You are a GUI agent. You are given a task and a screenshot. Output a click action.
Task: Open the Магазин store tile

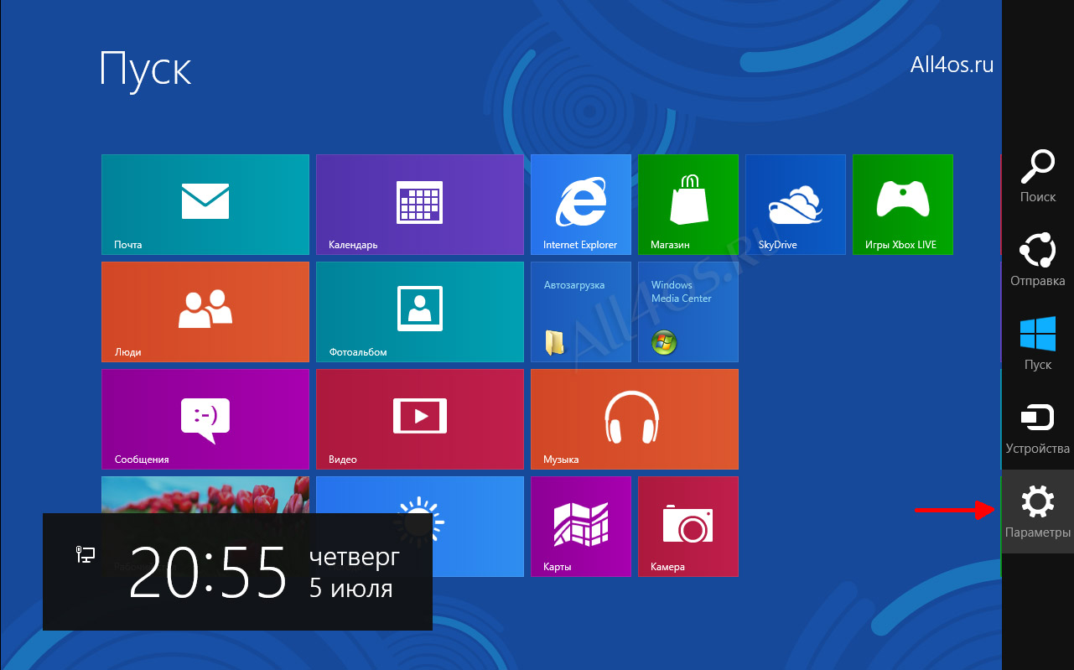point(688,205)
